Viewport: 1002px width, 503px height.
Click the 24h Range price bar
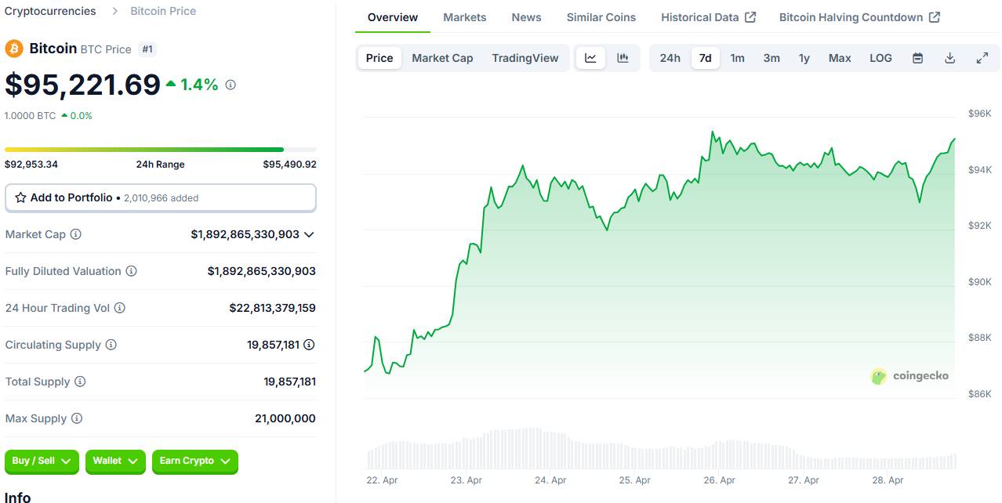[x=160, y=149]
